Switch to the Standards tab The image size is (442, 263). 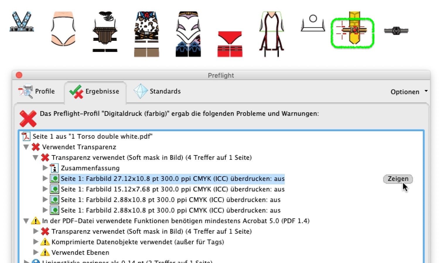[x=157, y=91]
